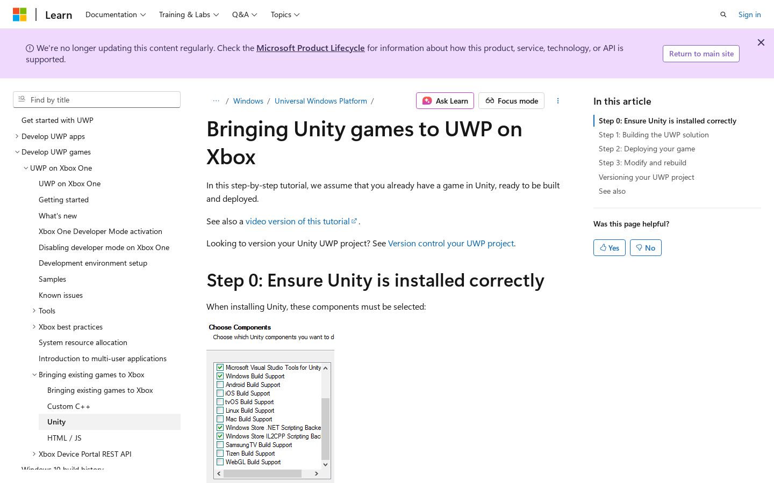Collapse the Develop UWP games section
The width and height of the screenshot is (774, 483).
(17, 152)
